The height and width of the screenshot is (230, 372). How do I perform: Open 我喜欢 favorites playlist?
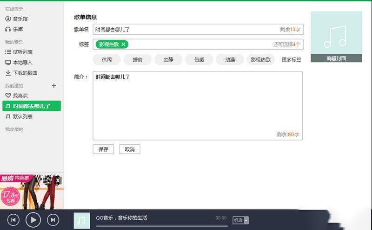coord(17,96)
